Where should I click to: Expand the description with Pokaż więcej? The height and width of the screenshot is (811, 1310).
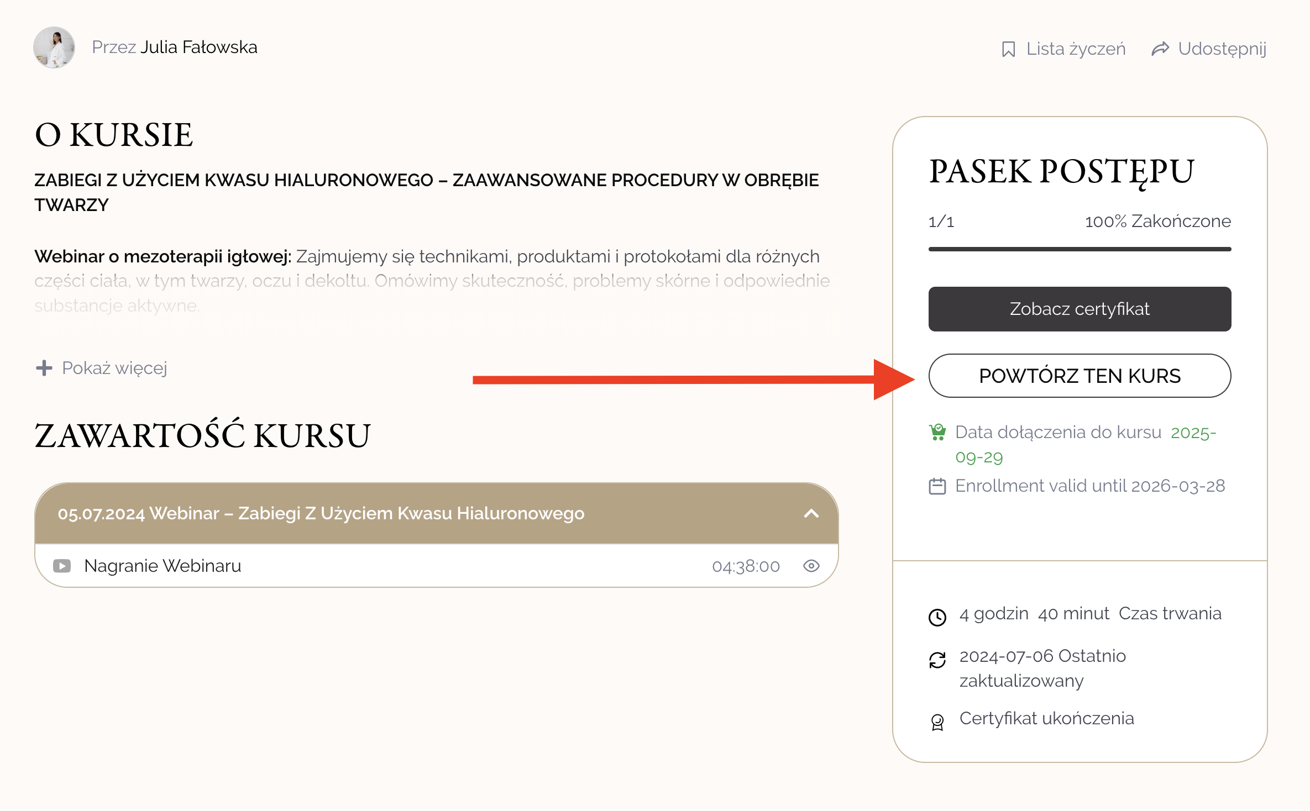[x=114, y=368]
